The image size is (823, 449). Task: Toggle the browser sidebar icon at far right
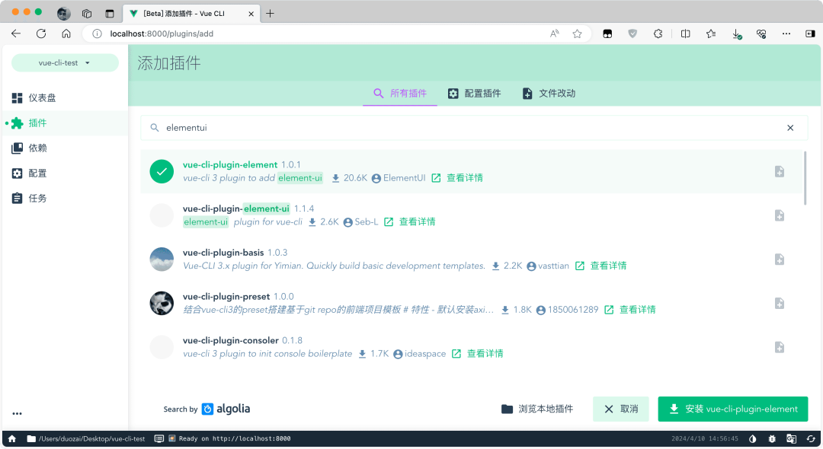pyautogui.click(x=810, y=33)
